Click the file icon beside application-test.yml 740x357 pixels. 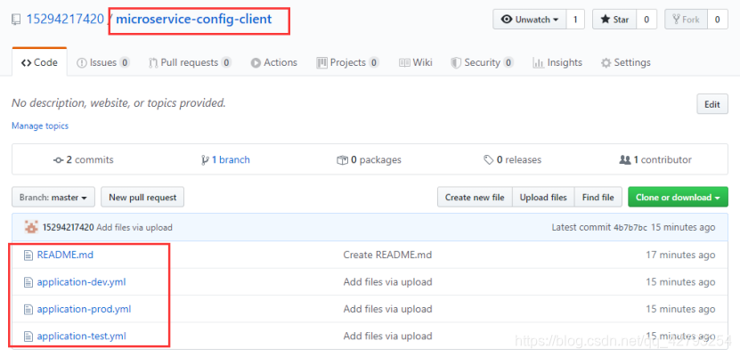[28, 337]
